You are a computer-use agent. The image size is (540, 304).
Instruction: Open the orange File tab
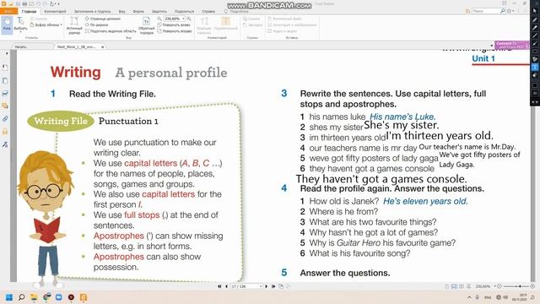tap(8, 11)
